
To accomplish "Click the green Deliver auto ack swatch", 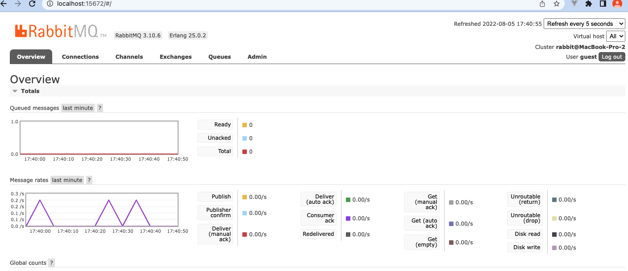I will click(x=348, y=200).
